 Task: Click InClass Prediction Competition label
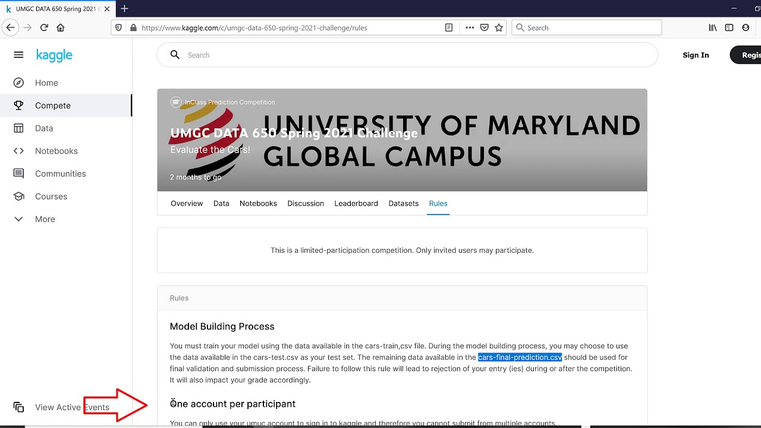pos(229,102)
